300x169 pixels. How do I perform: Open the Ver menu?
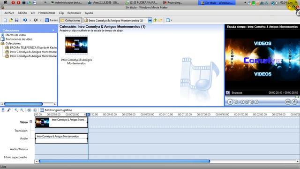click(33, 13)
